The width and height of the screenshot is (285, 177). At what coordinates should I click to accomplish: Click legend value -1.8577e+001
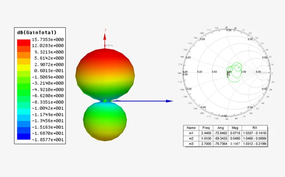click(x=48, y=140)
